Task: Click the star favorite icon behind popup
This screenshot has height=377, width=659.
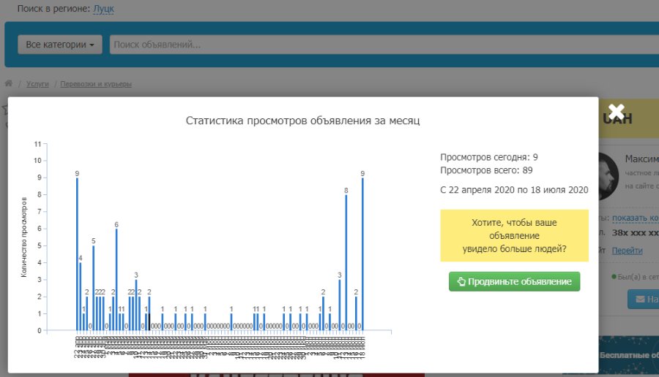Action: 4,110
